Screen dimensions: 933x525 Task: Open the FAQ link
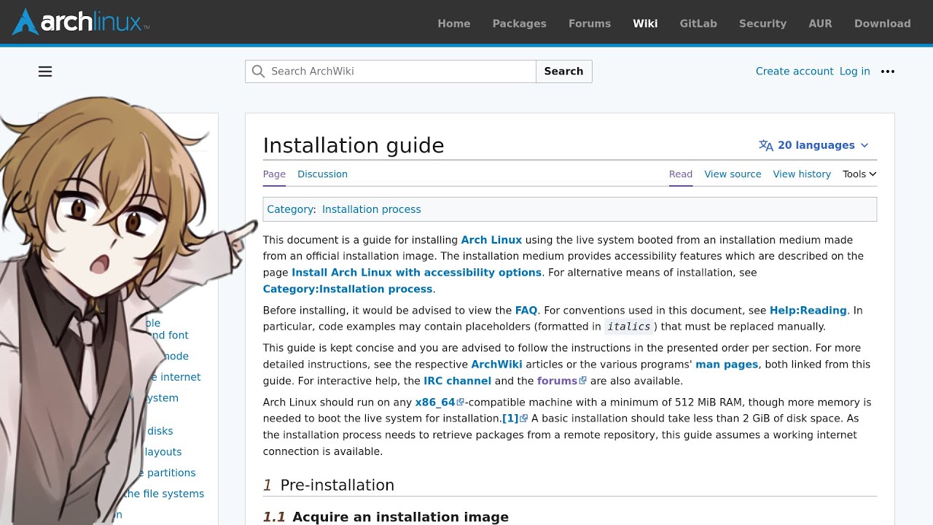tap(526, 311)
